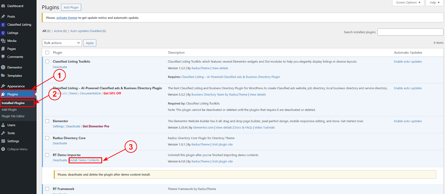The image size is (445, 194).
Task: Click the Settings sliders icon
Action: pos(3,141)
